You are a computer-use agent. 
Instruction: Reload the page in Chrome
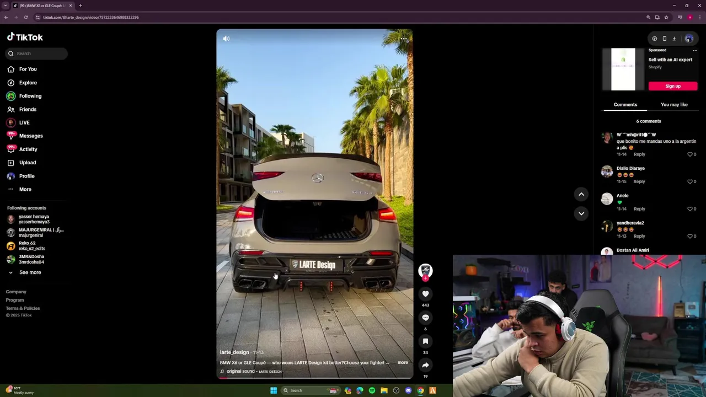(25, 17)
